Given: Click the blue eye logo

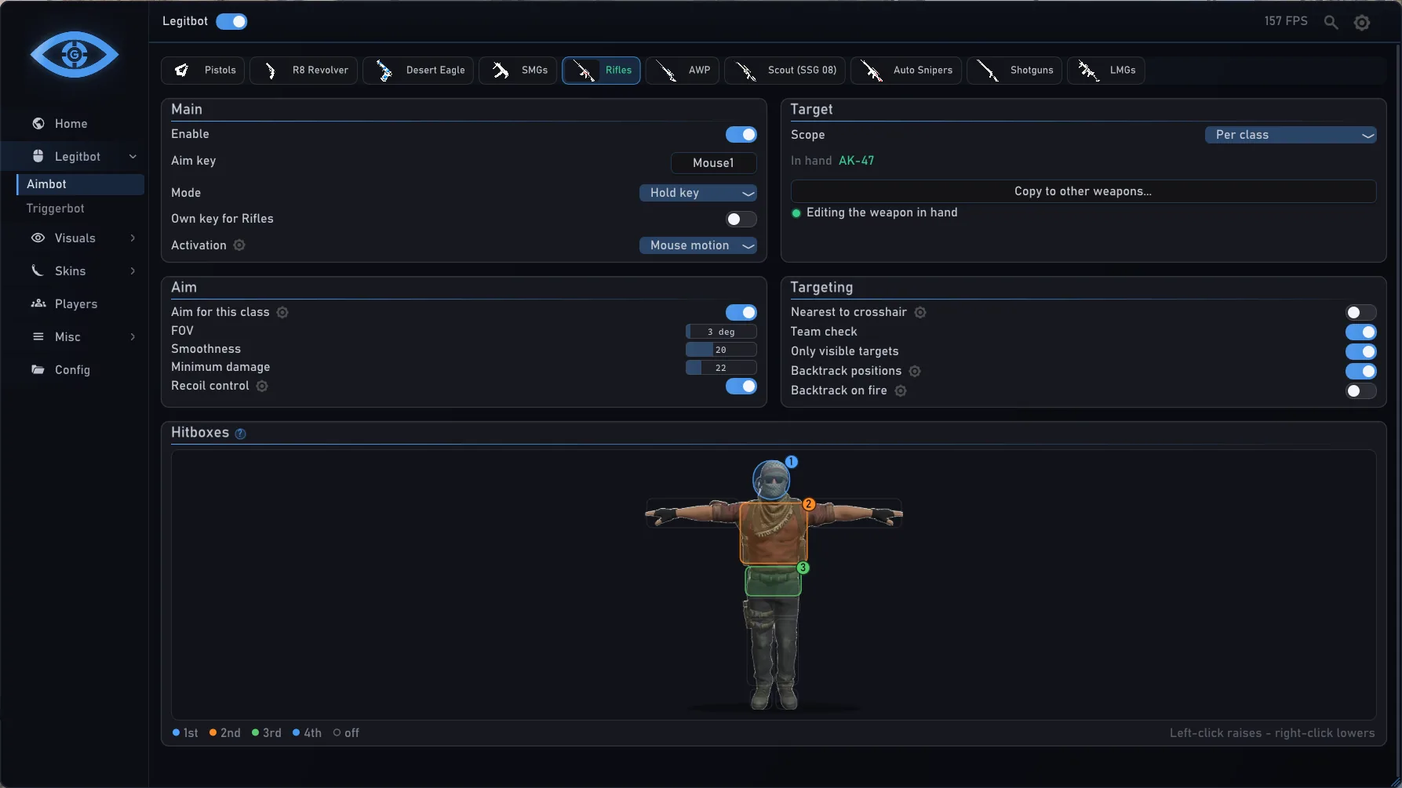Looking at the screenshot, I should point(75,54).
